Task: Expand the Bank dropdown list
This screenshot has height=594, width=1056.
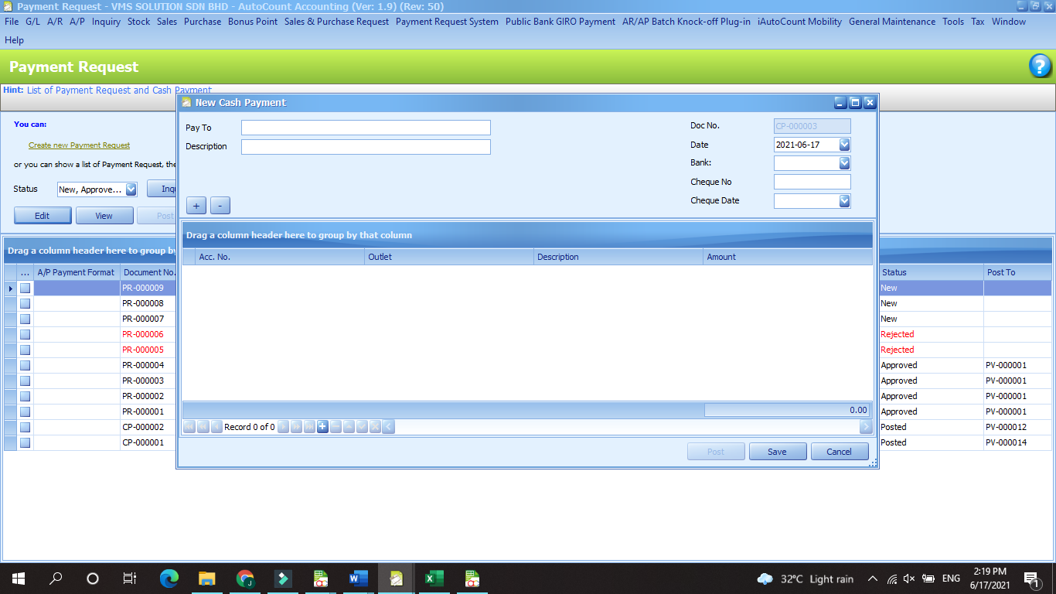Action: click(x=844, y=163)
